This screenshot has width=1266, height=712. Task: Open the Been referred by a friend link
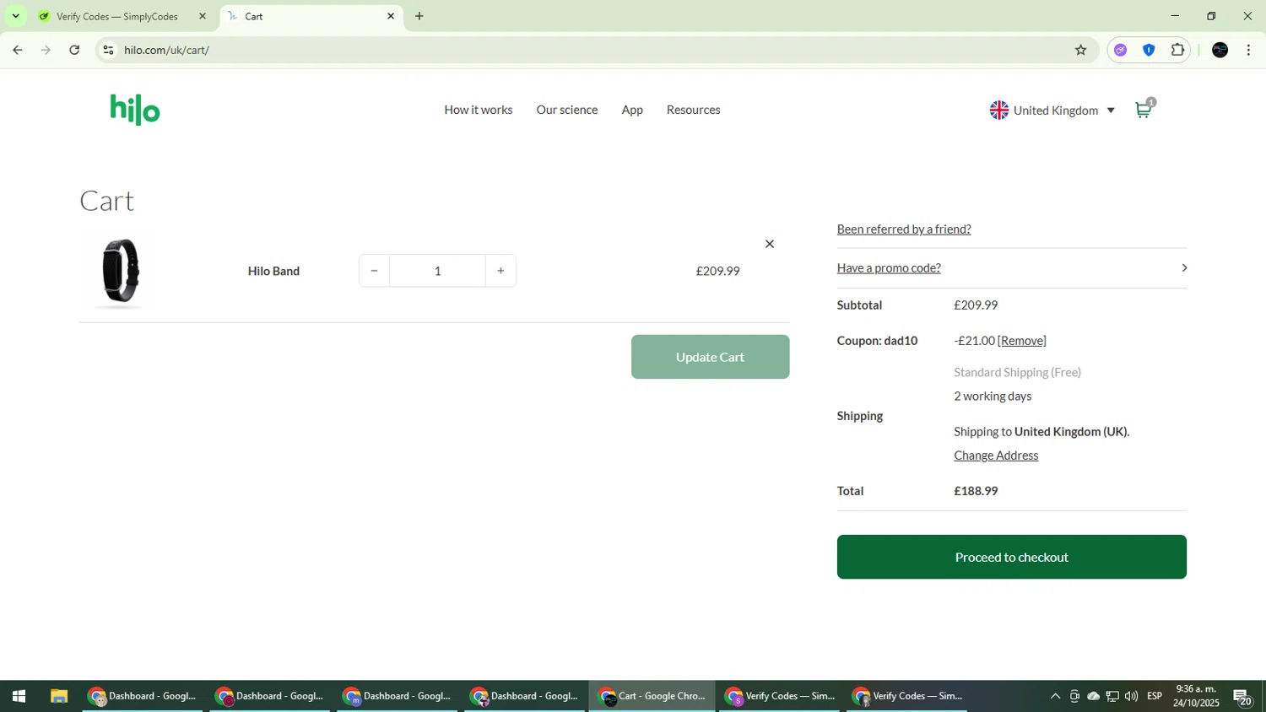(903, 229)
